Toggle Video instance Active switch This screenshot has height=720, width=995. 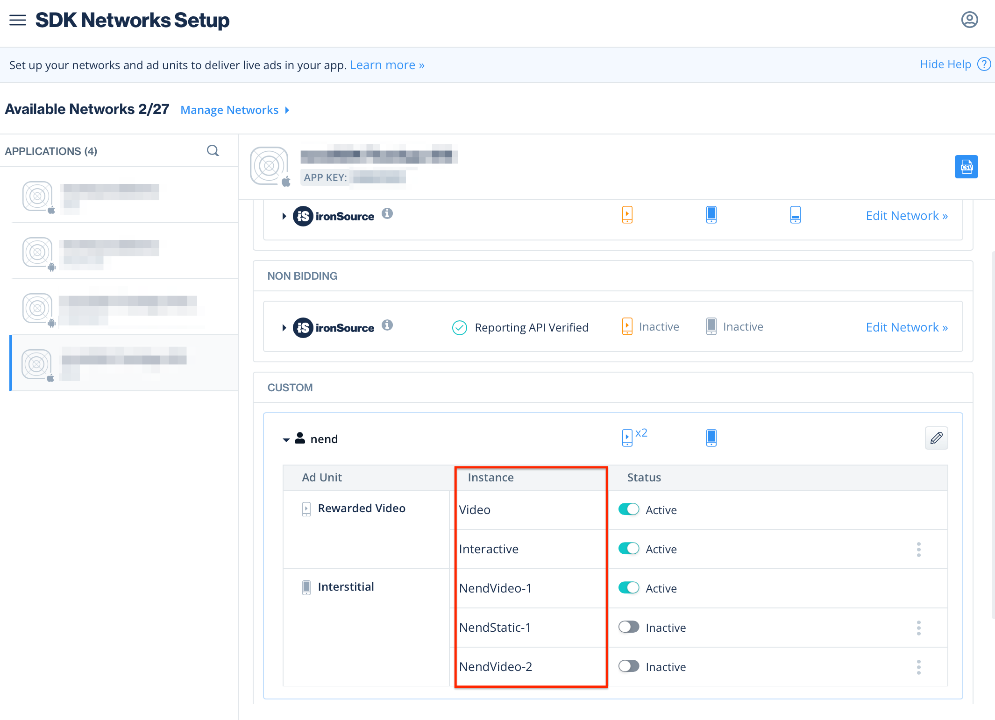pyautogui.click(x=628, y=509)
